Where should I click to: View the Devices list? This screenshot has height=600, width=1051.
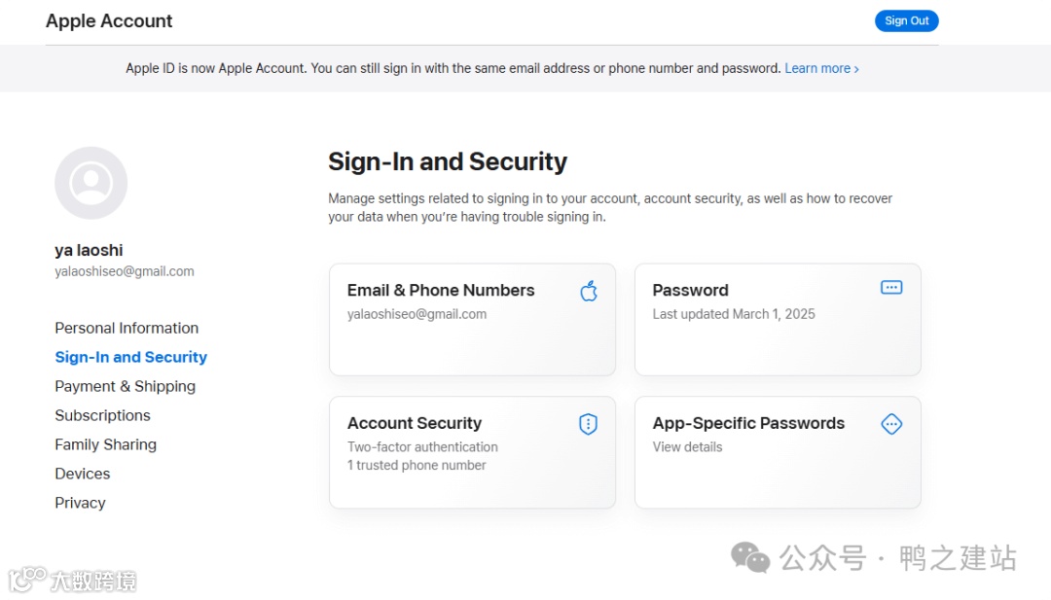[x=82, y=475]
